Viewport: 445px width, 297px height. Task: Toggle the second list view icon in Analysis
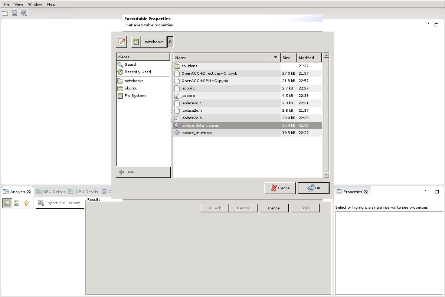click(x=17, y=203)
